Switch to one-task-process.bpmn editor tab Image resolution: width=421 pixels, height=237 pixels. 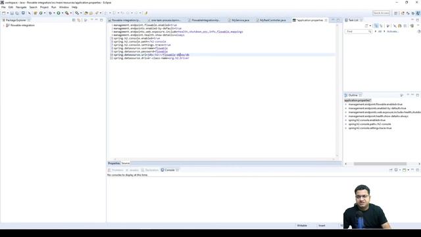click(x=166, y=20)
